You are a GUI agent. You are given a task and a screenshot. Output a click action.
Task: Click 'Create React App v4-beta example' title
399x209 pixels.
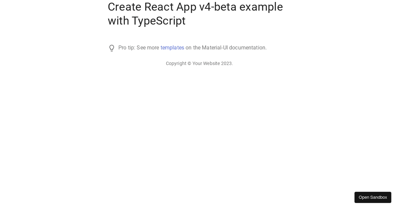pos(195,7)
